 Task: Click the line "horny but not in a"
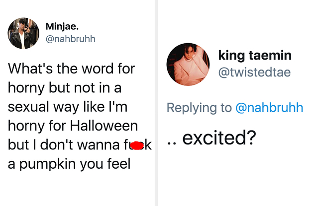pyautogui.click(x=66, y=88)
